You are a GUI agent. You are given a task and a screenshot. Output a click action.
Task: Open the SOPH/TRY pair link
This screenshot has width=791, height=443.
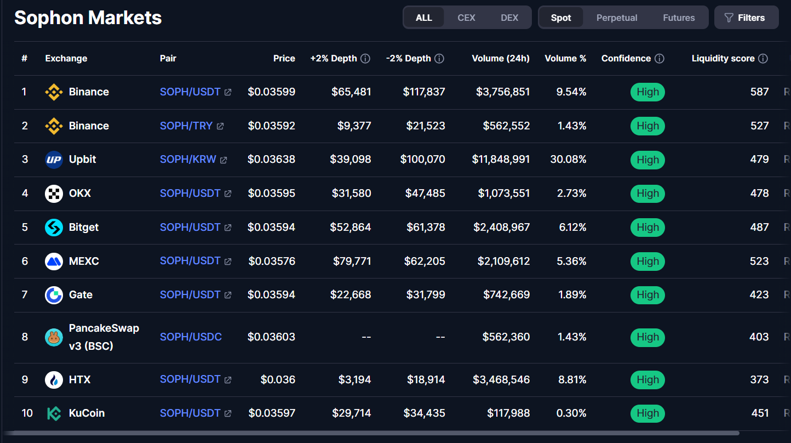tap(186, 126)
